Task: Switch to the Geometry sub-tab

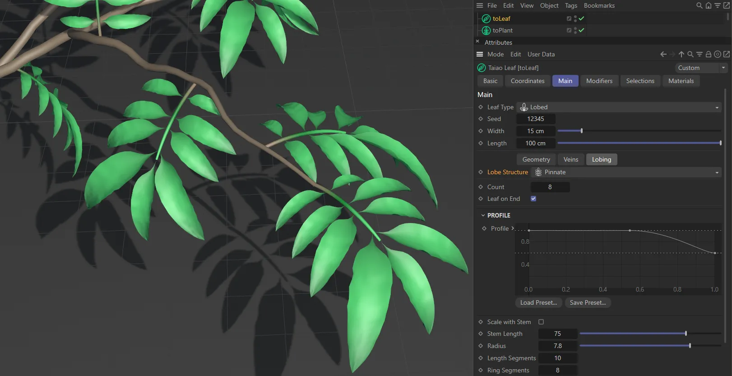Action: [536, 159]
